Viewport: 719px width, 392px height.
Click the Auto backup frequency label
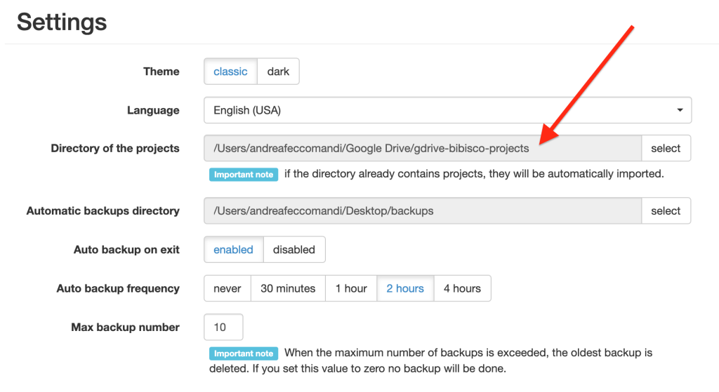click(118, 288)
